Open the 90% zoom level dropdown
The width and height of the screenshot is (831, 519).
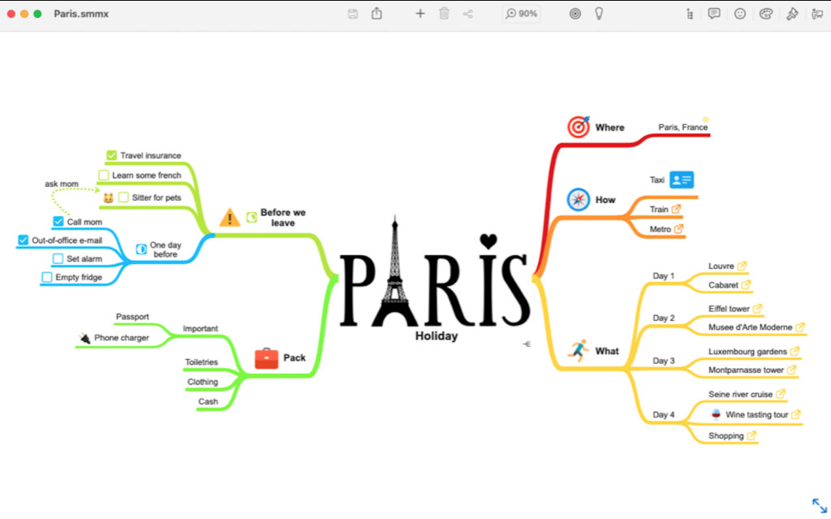(x=521, y=14)
